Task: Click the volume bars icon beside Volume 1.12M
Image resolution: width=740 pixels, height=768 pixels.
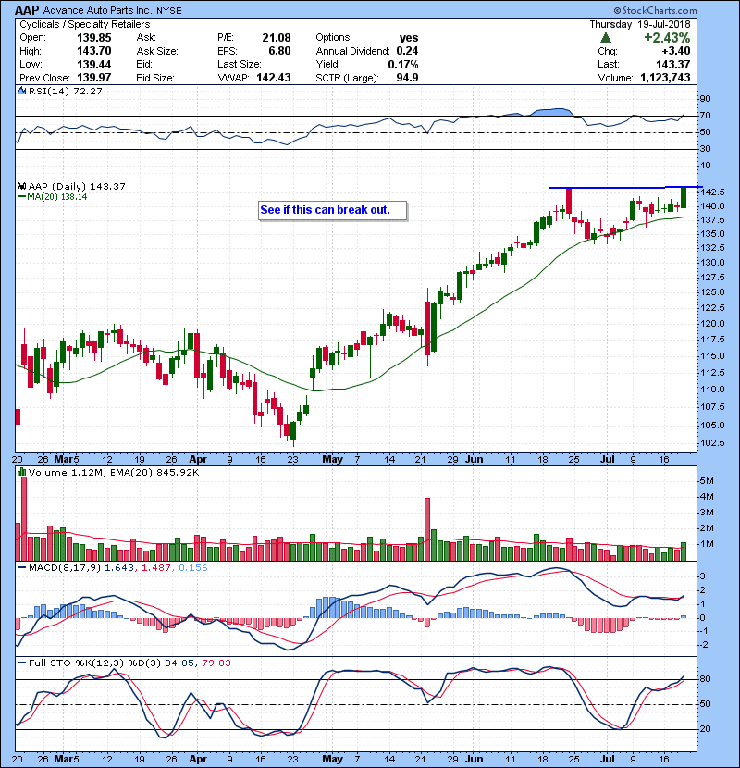Action: 21,472
